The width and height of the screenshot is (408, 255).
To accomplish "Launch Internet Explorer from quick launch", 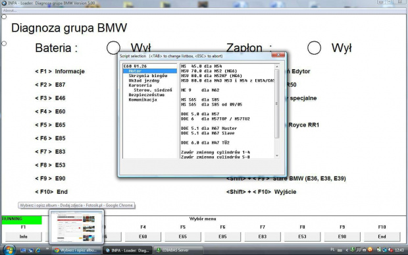I will [x=38, y=250].
